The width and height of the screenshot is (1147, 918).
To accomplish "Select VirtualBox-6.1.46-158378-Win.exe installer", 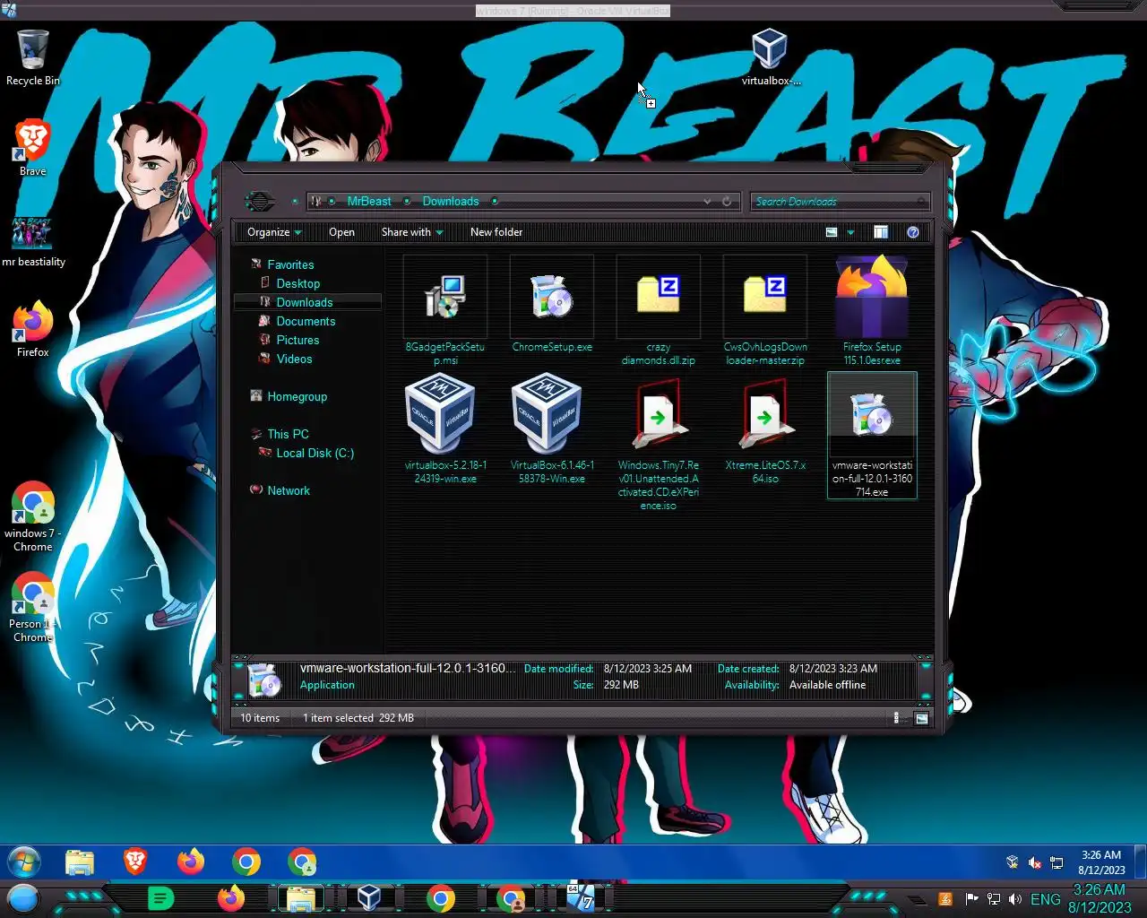I will point(552,429).
